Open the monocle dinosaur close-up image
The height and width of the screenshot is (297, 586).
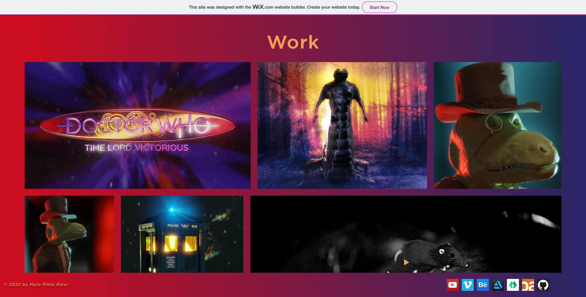click(x=497, y=125)
